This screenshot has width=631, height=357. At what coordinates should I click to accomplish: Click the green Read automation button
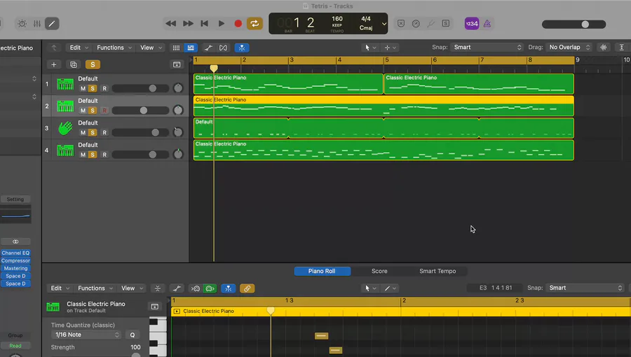(x=15, y=346)
